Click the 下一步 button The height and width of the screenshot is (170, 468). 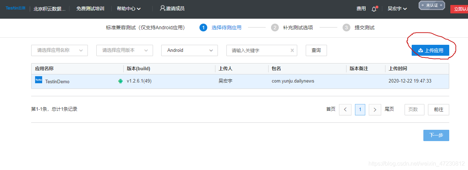436,135
